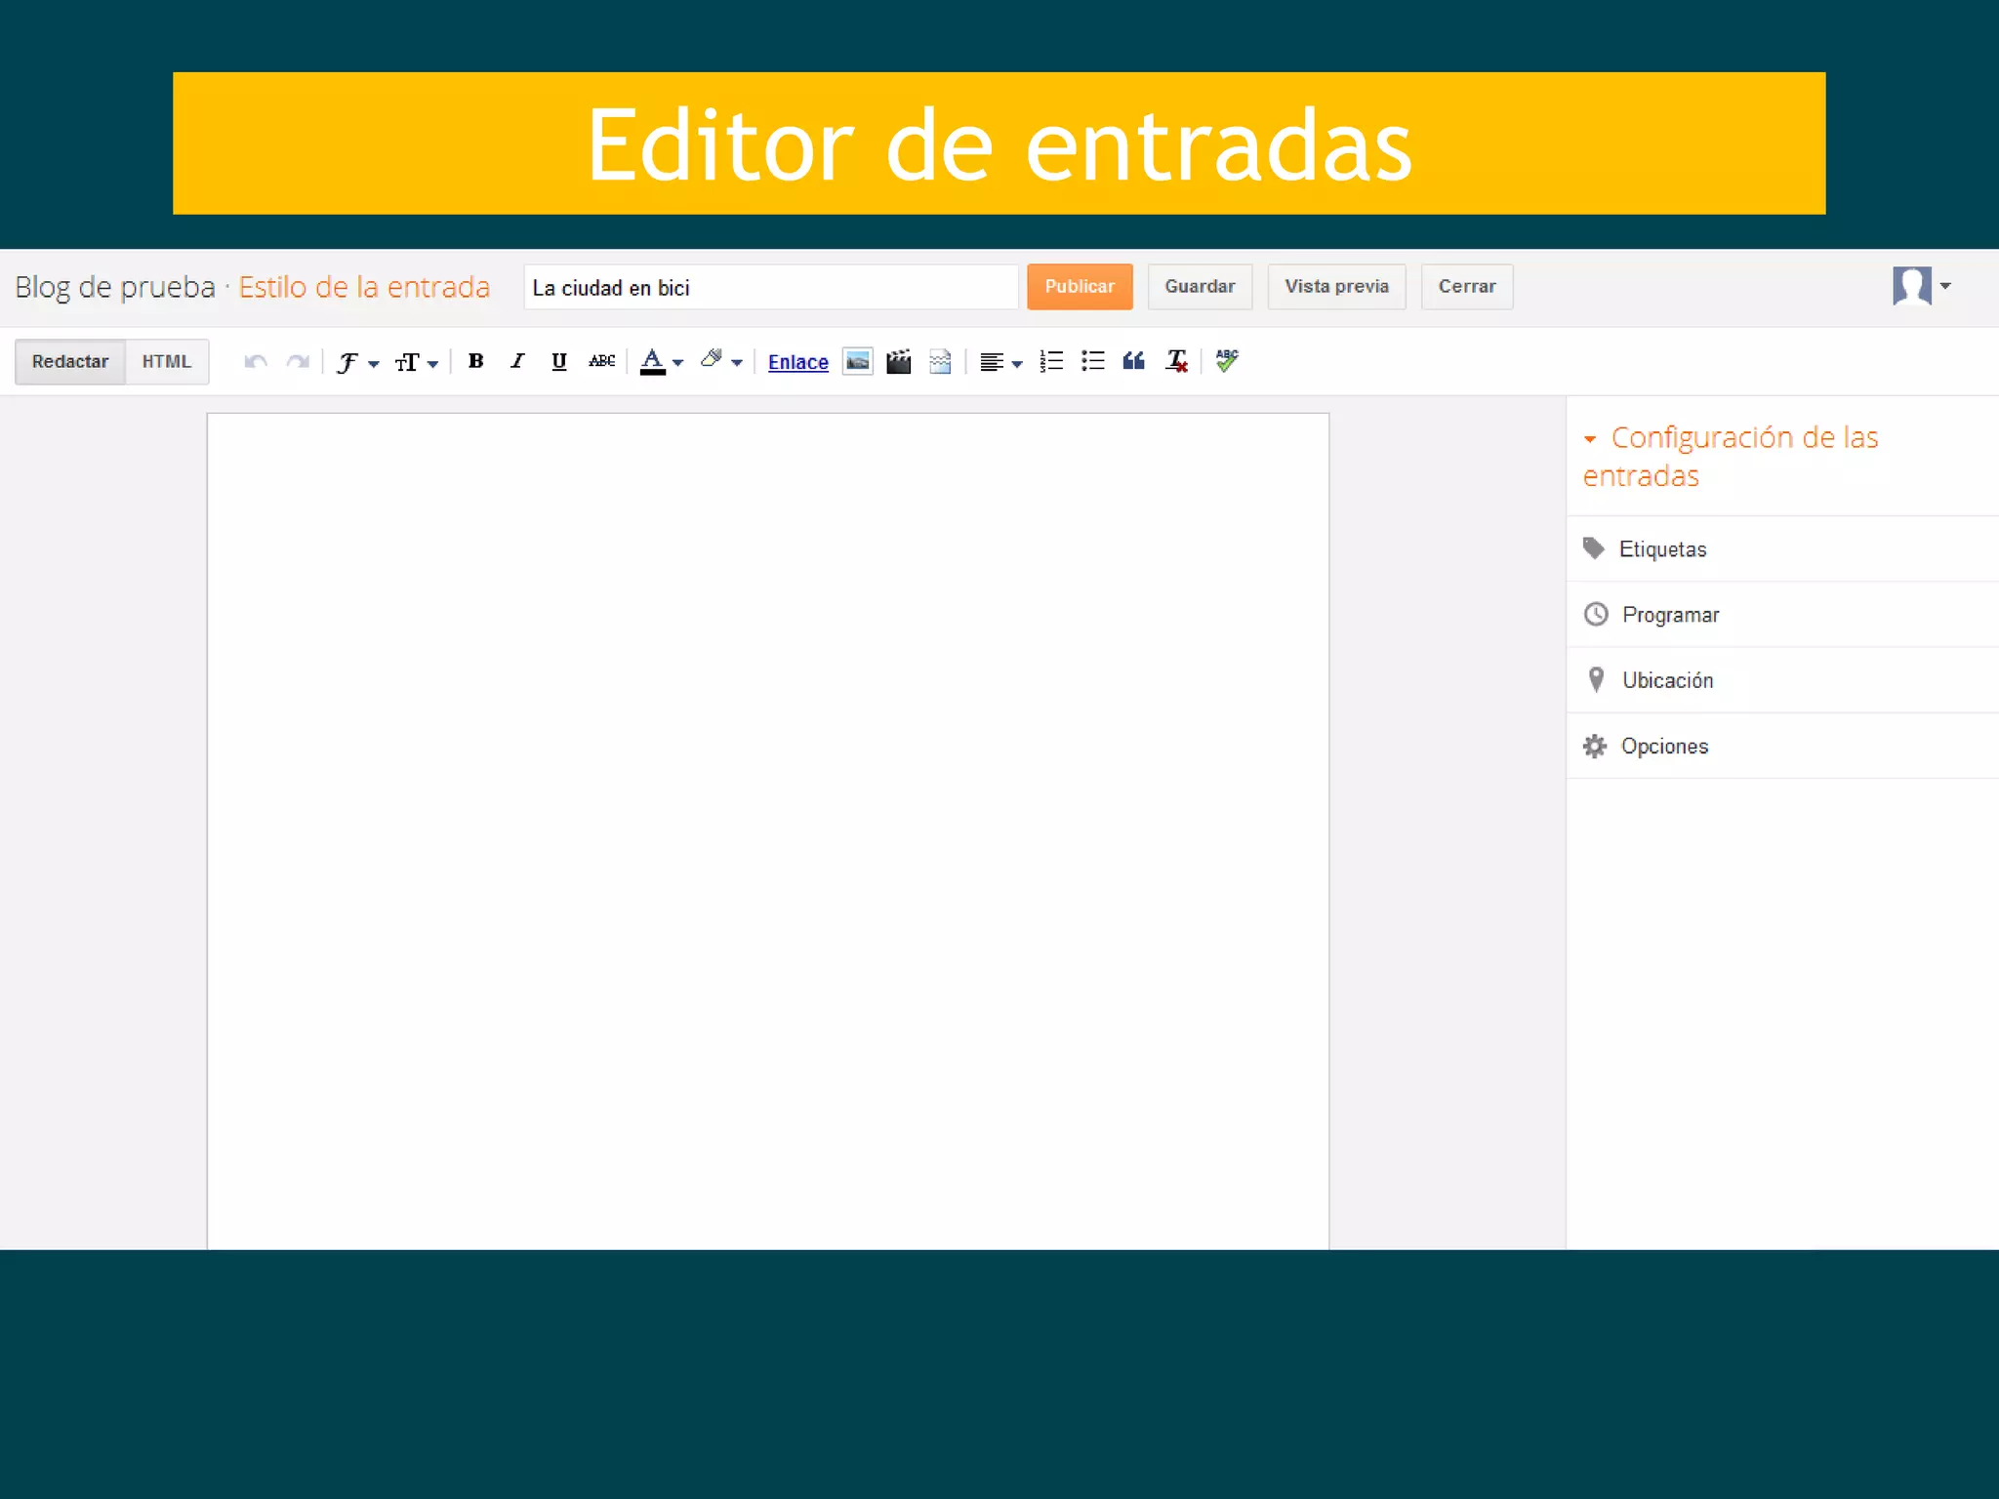Click the Enlace link button
The image size is (1999, 1499).
(x=797, y=362)
